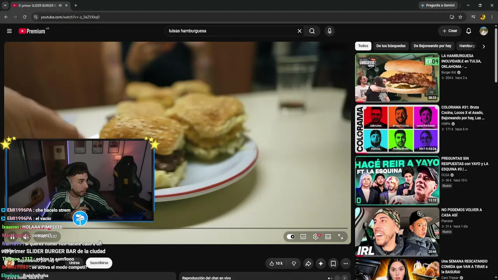Save the video with the bookmark icon
Image resolution: width=498 pixels, height=280 pixels.
[333, 264]
